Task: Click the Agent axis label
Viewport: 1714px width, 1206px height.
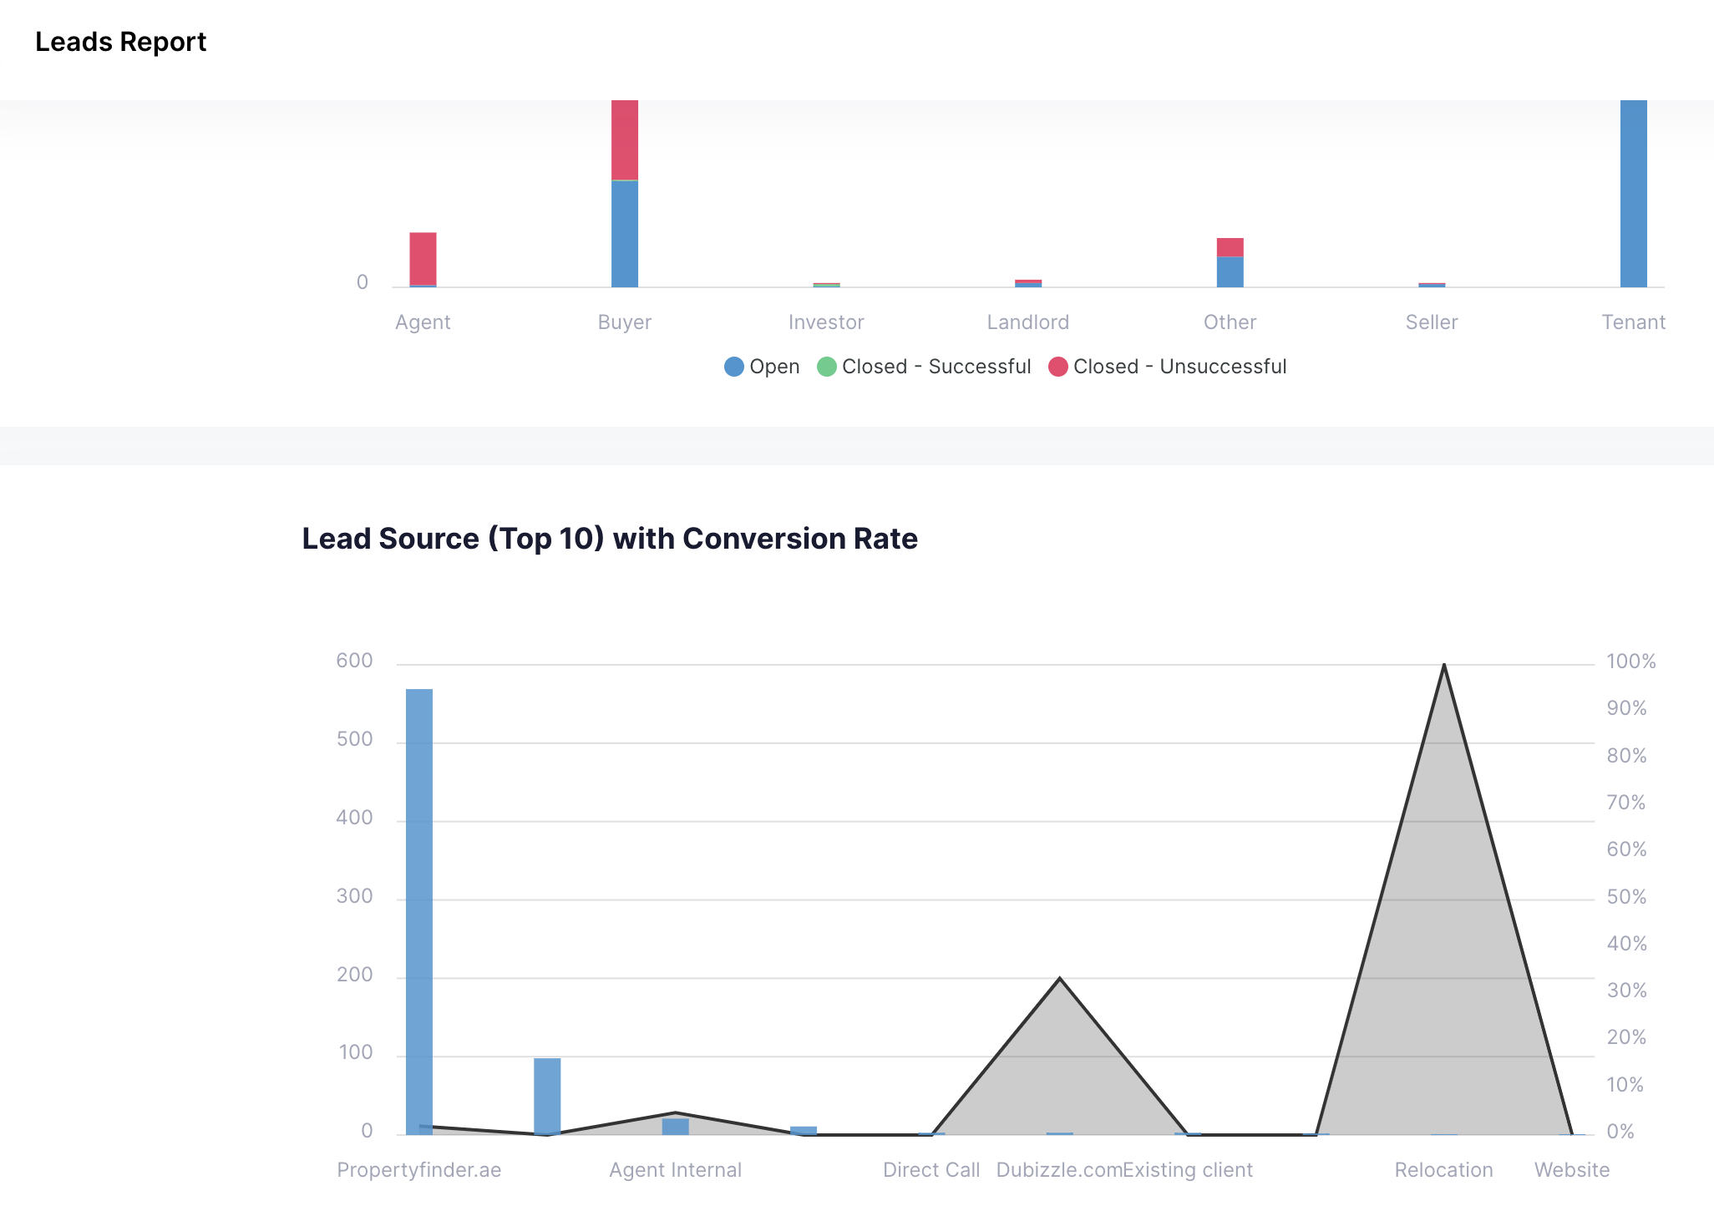Action: tap(423, 322)
